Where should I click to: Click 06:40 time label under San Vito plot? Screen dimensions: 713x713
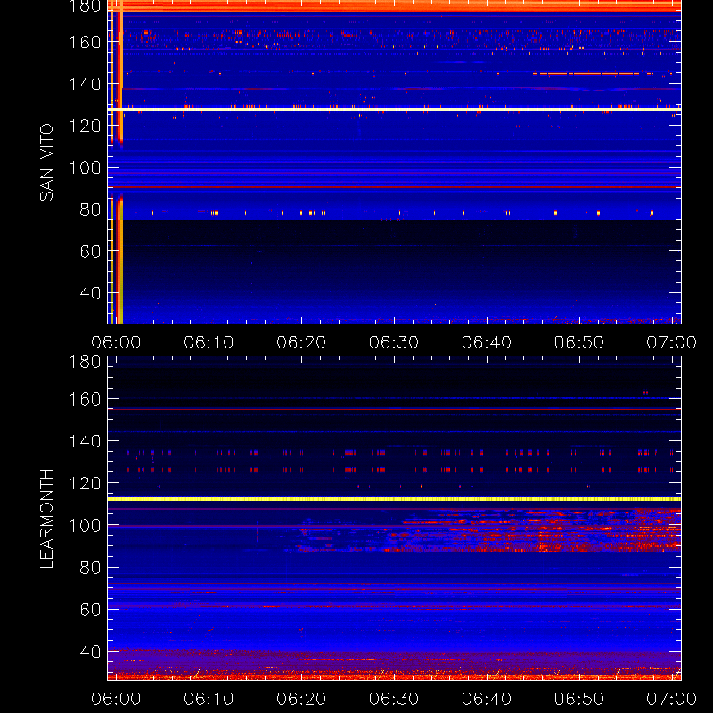click(x=487, y=342)
